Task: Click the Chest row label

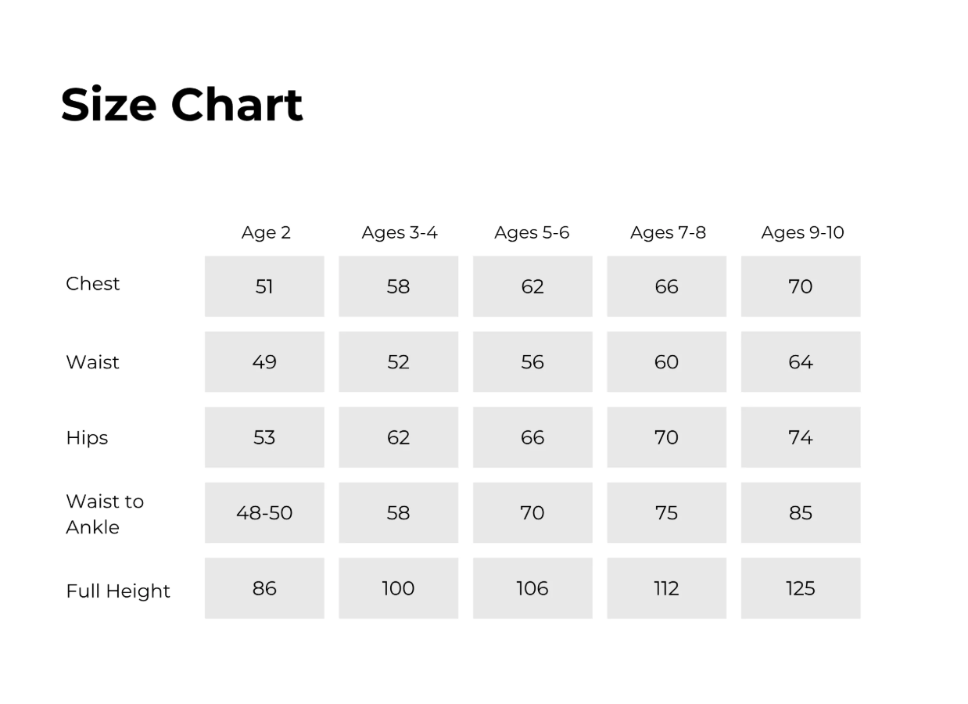Action: tap(92, 283)
